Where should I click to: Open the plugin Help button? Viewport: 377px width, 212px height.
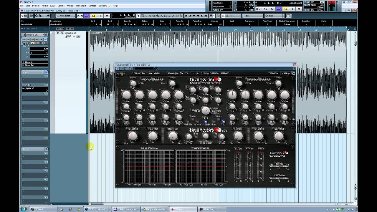286,73
